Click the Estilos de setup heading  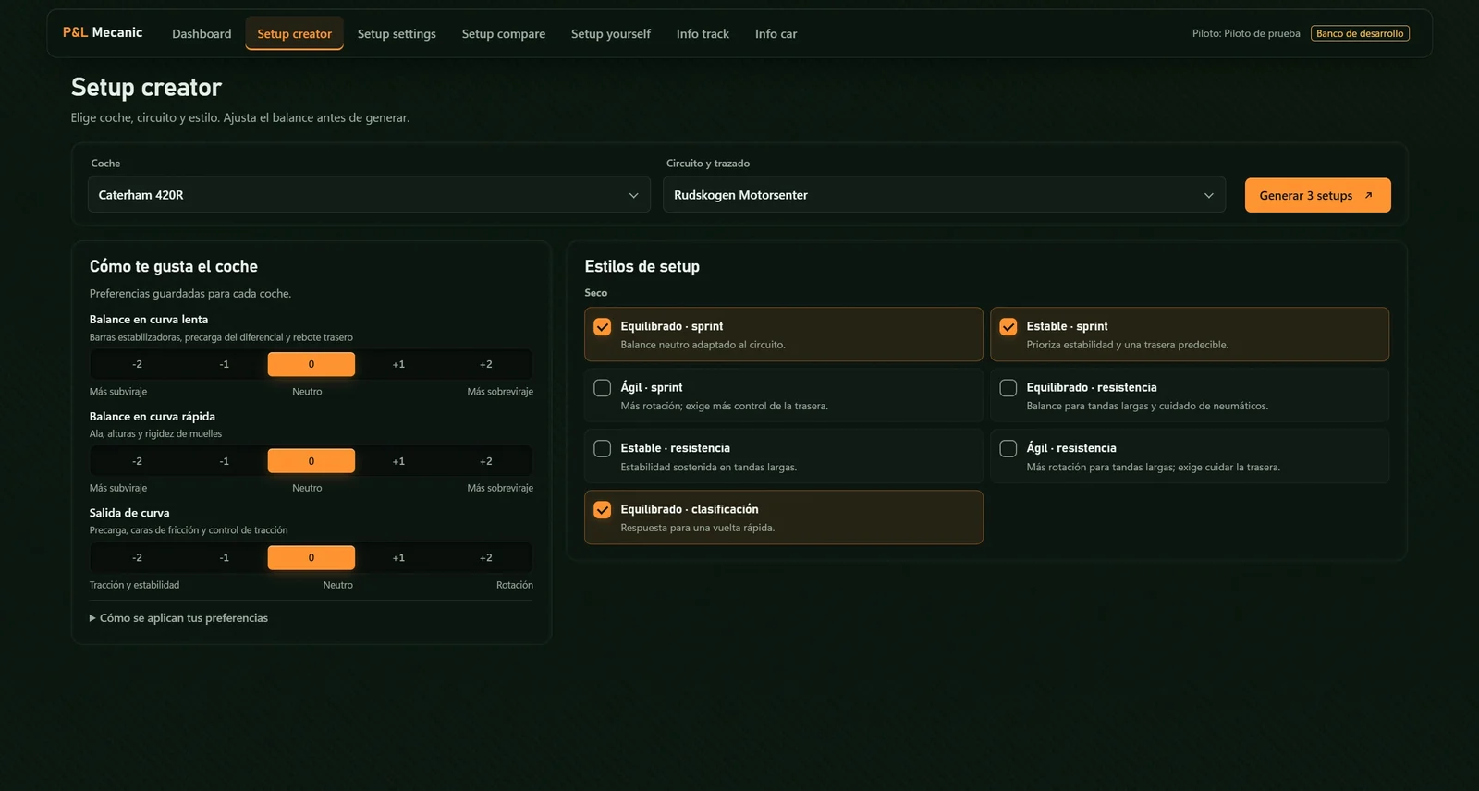point(642,266)
